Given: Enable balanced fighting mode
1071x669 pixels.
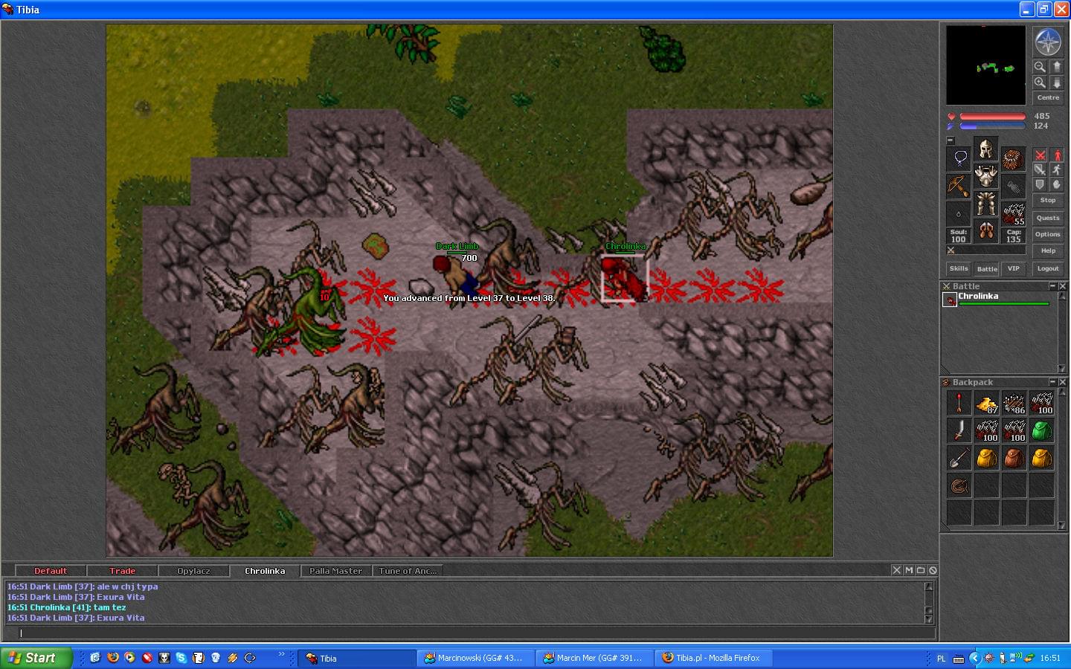Looking at the screenshot, I should click(1041, 170).
